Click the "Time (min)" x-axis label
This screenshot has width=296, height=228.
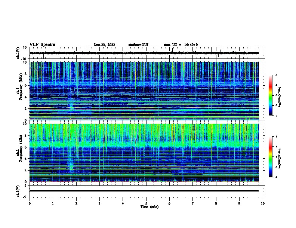click(149, 207)
